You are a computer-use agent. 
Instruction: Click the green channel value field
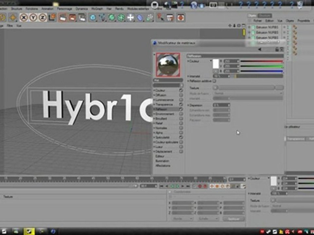[232, 66]
